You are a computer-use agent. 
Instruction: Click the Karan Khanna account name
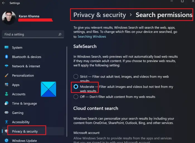(x=29, y=16)
